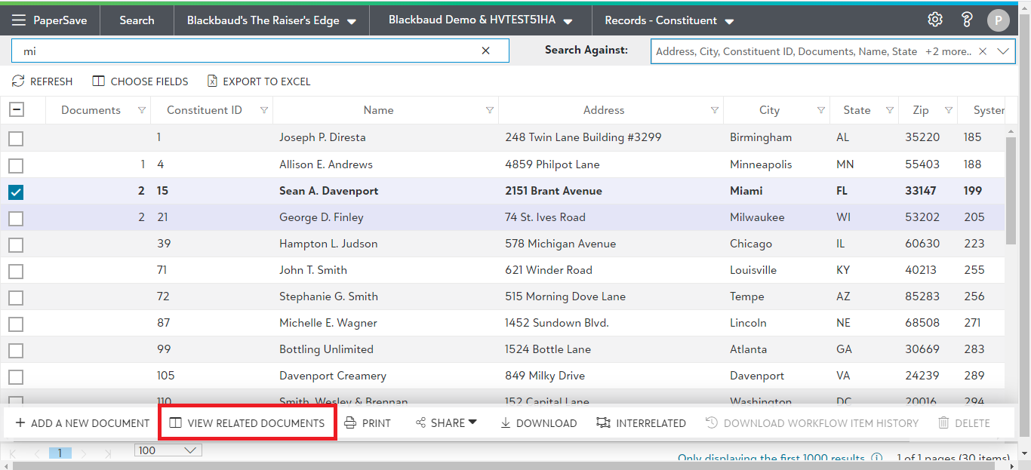Open the settings gear icon
This screenshot has width=1031, height=470.
tap(935, 20)
